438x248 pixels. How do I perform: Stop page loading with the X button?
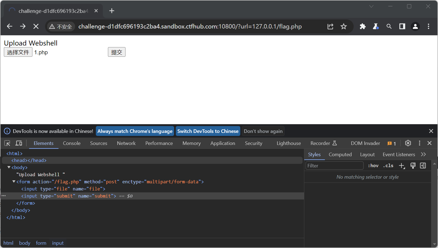click(36, 27)
